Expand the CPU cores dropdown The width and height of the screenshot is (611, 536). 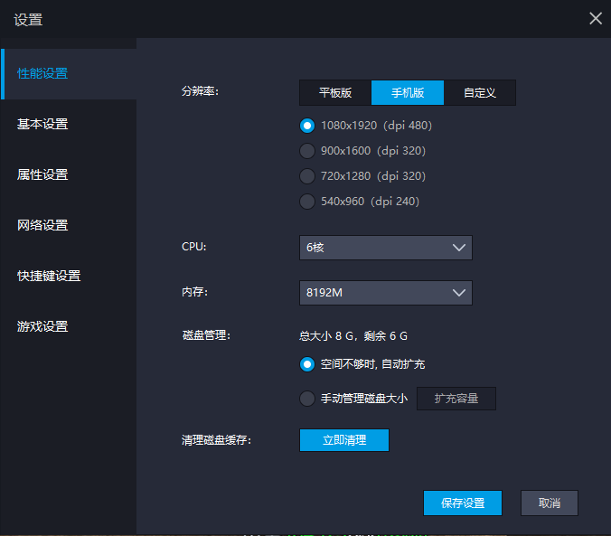click(386, 247)
